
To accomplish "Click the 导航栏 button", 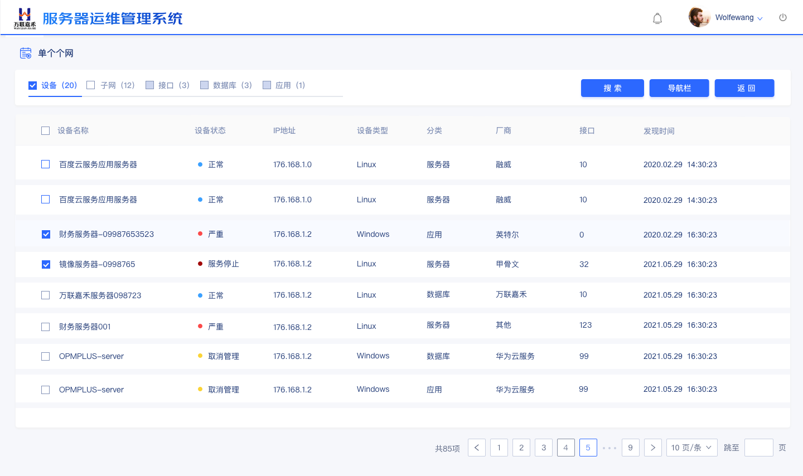I will [679, 88].
